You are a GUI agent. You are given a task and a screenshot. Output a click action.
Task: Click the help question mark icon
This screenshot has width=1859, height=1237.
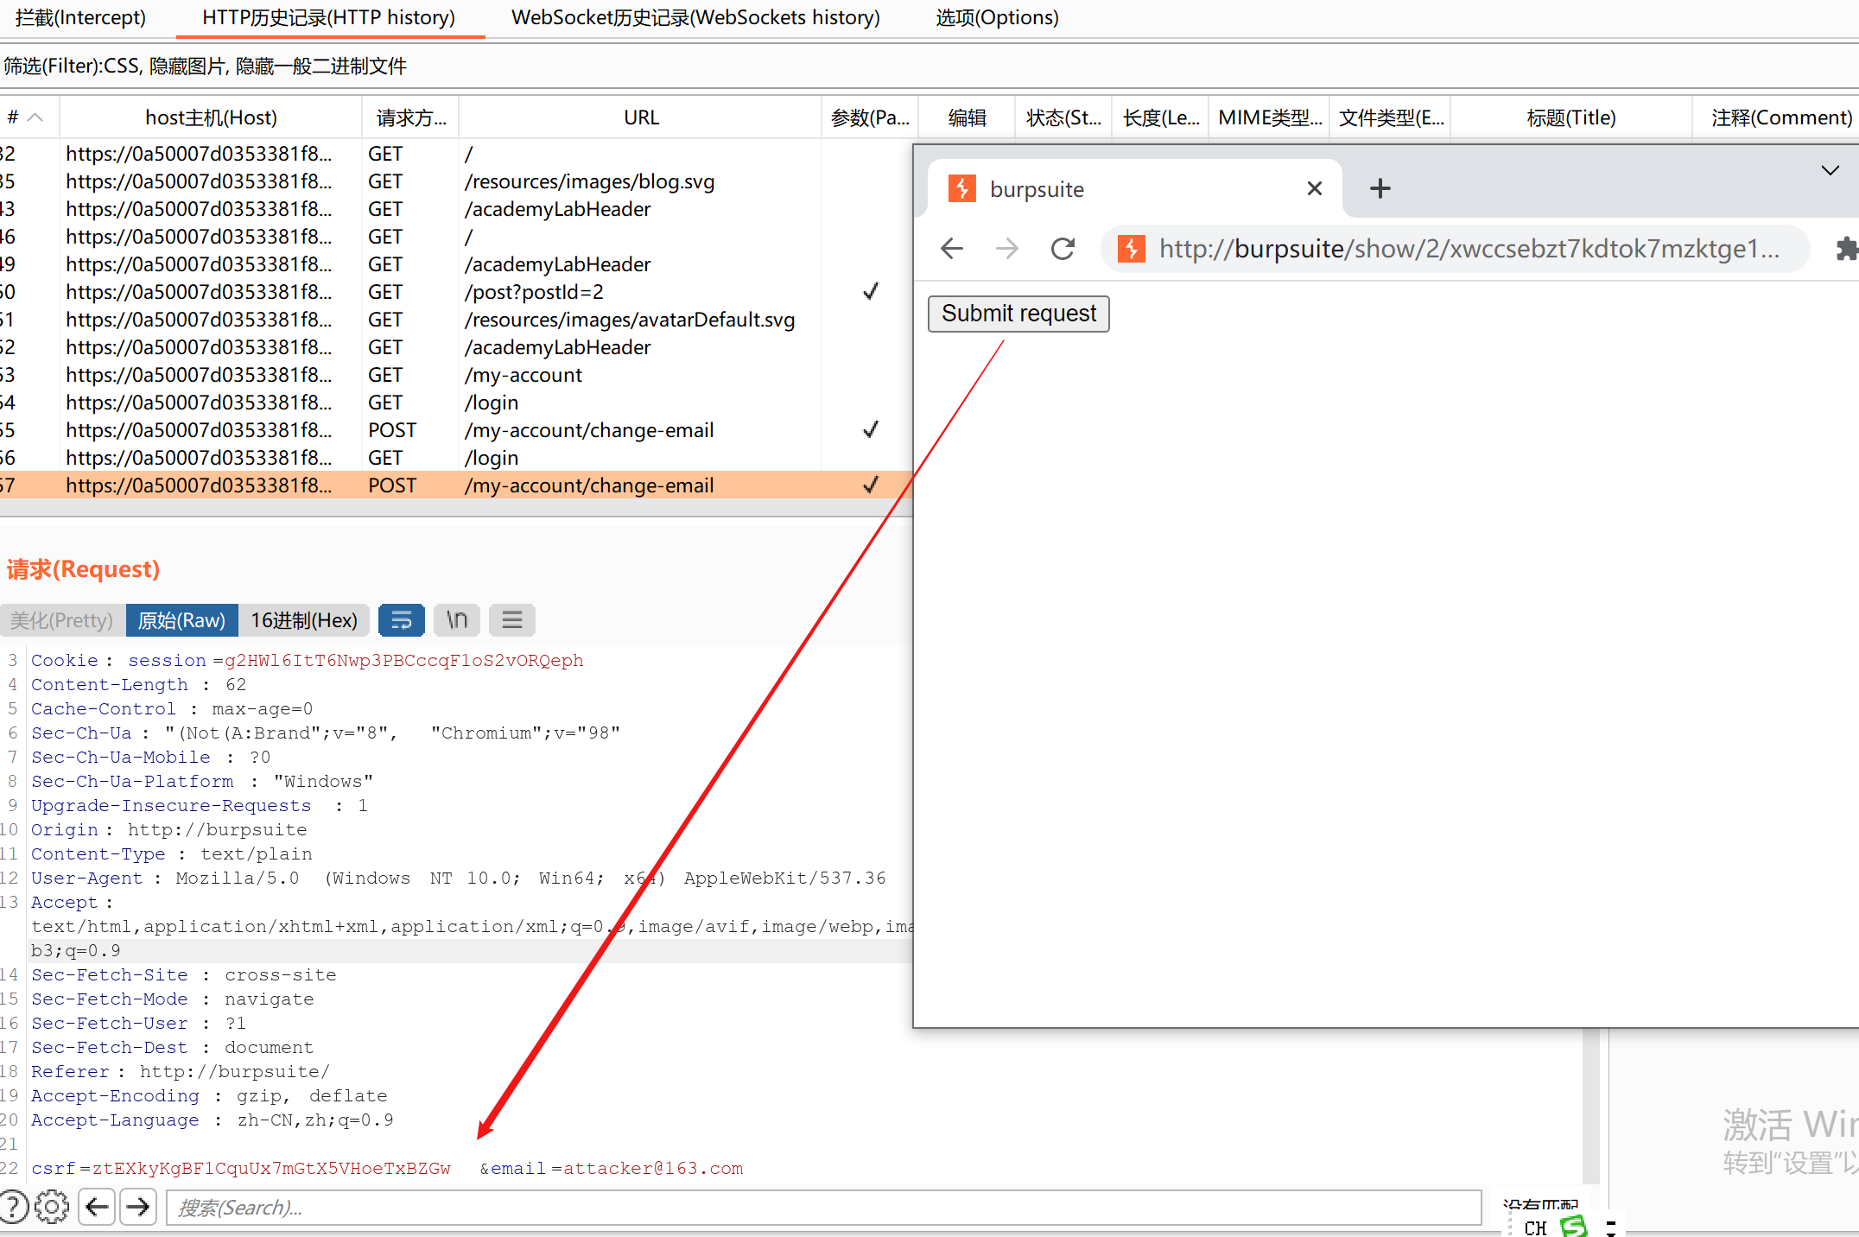pyautogui.click(x=12, y=1207)
